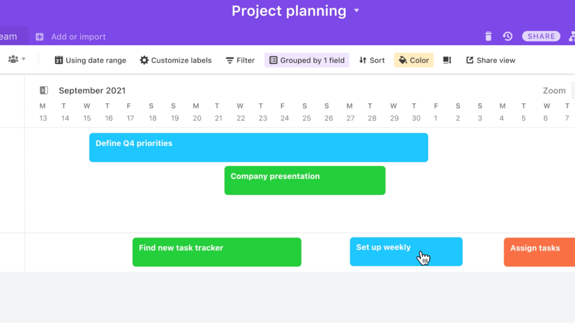575x323 pixels.
Task: Open the Color options
Action: pos(414,60)
